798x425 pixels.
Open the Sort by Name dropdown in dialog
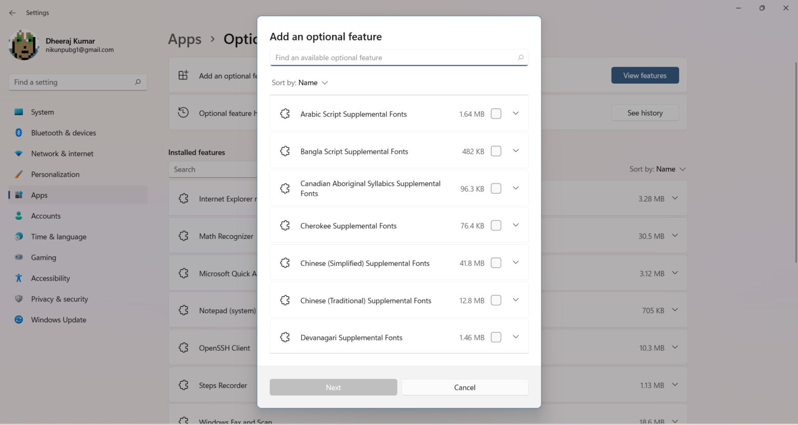(x=312, y=82)
